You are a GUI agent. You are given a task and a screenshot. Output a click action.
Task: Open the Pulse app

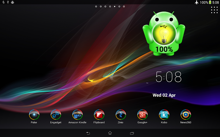pos(34,115)
